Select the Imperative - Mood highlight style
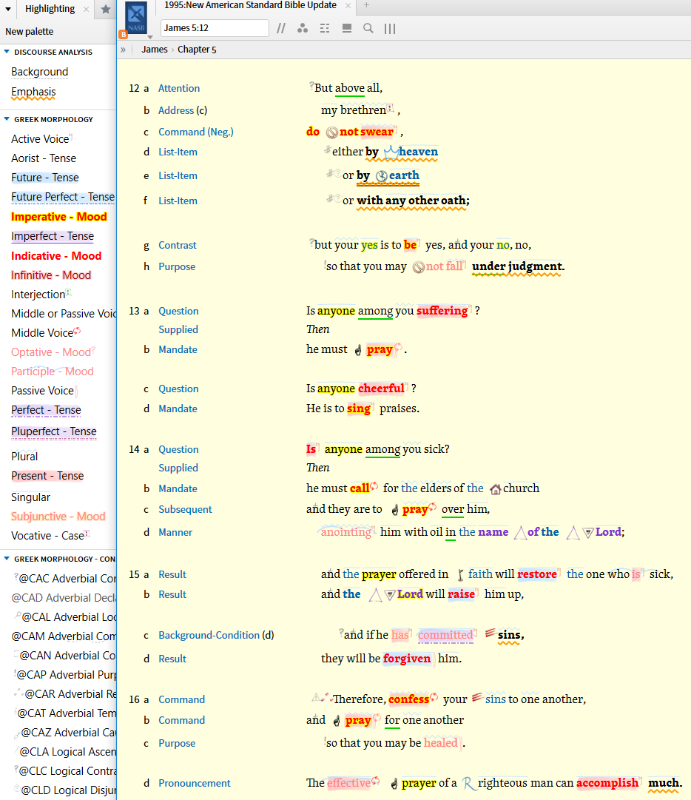 click(59, 217)
